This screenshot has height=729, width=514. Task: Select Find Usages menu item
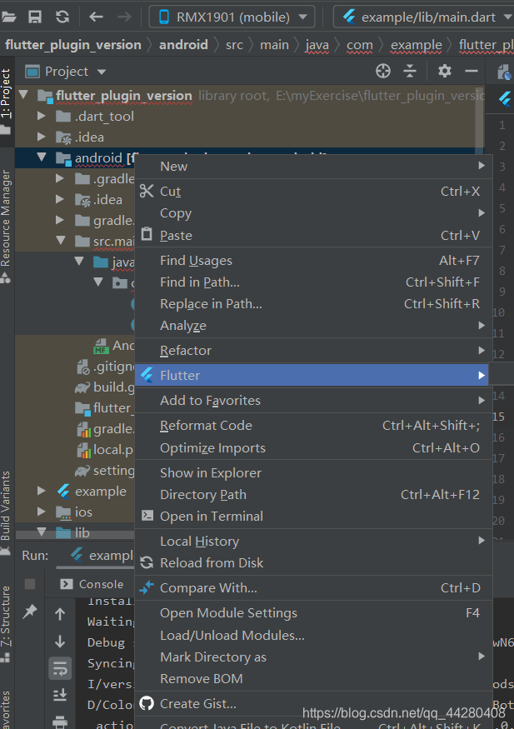[x=313, y=260]
